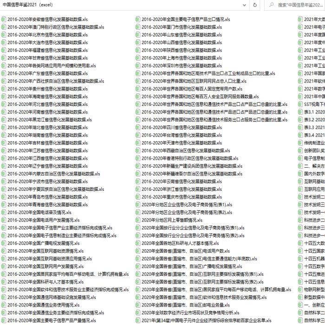Click file icon of 2020年全国各地区科研与人才基本情况.xls
This screenshot has height=325, width=325.
(137, 243)
